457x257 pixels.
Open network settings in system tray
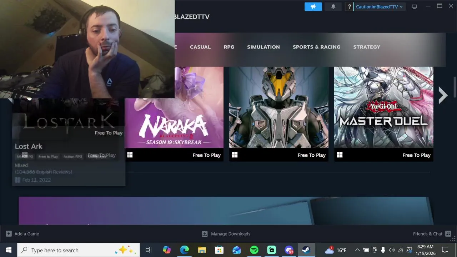pos(400,250)
